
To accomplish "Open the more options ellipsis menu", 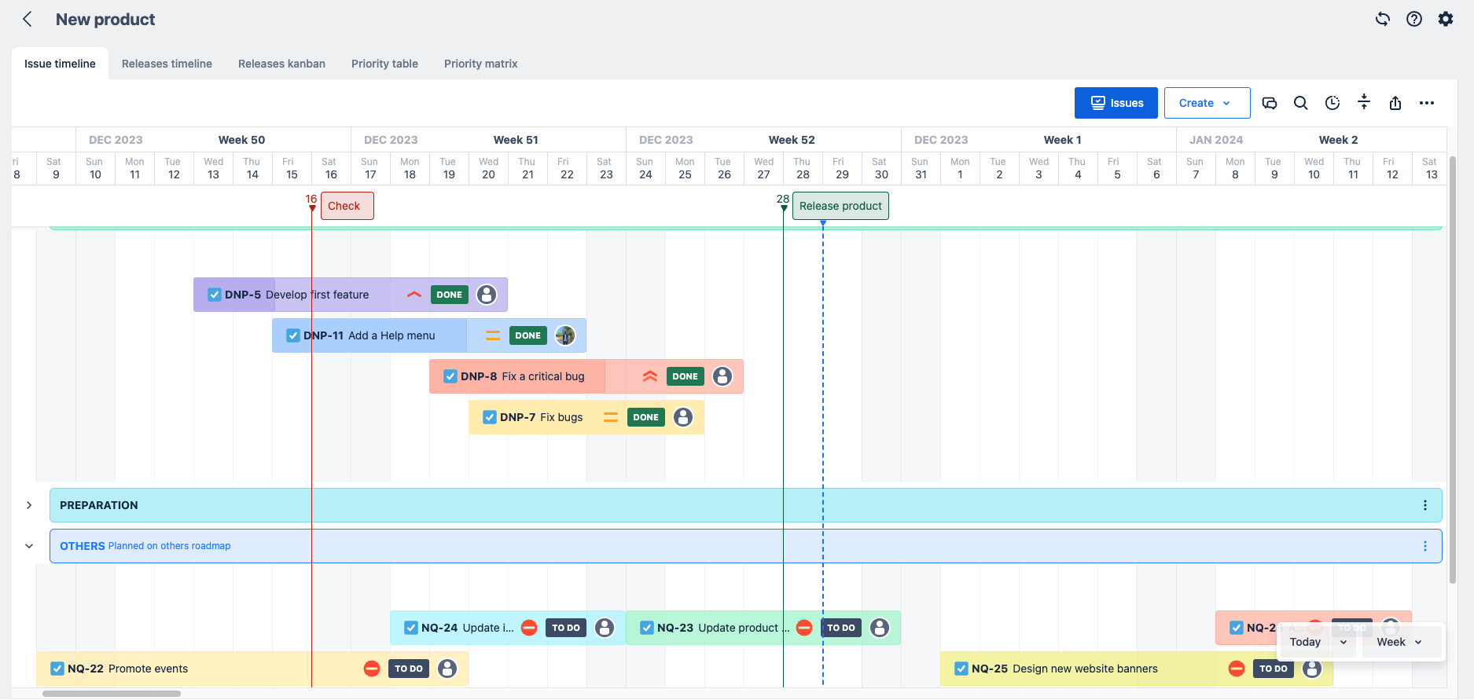I will point(1426,103).
